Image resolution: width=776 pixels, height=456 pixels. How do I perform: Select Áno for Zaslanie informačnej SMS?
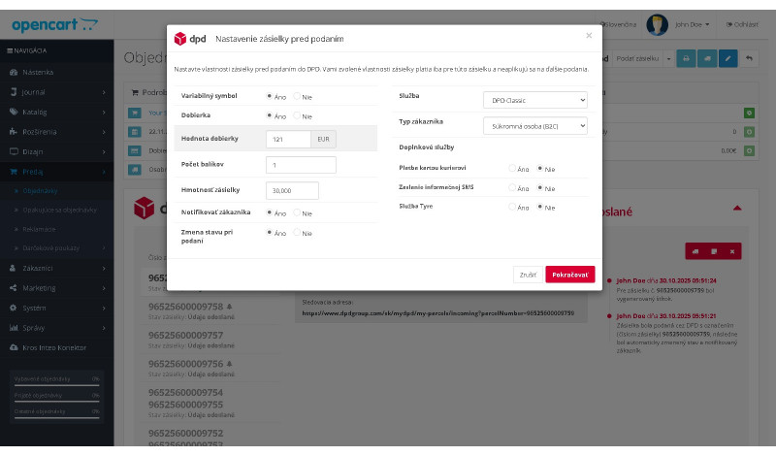click(512, 187)
